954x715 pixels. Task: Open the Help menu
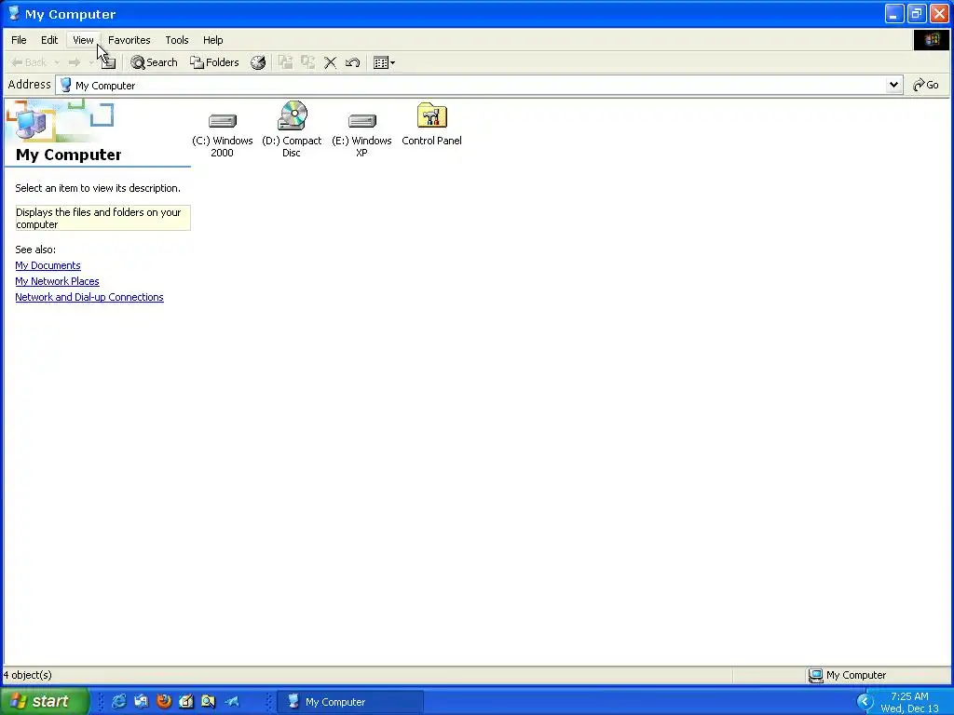point(213,40)
